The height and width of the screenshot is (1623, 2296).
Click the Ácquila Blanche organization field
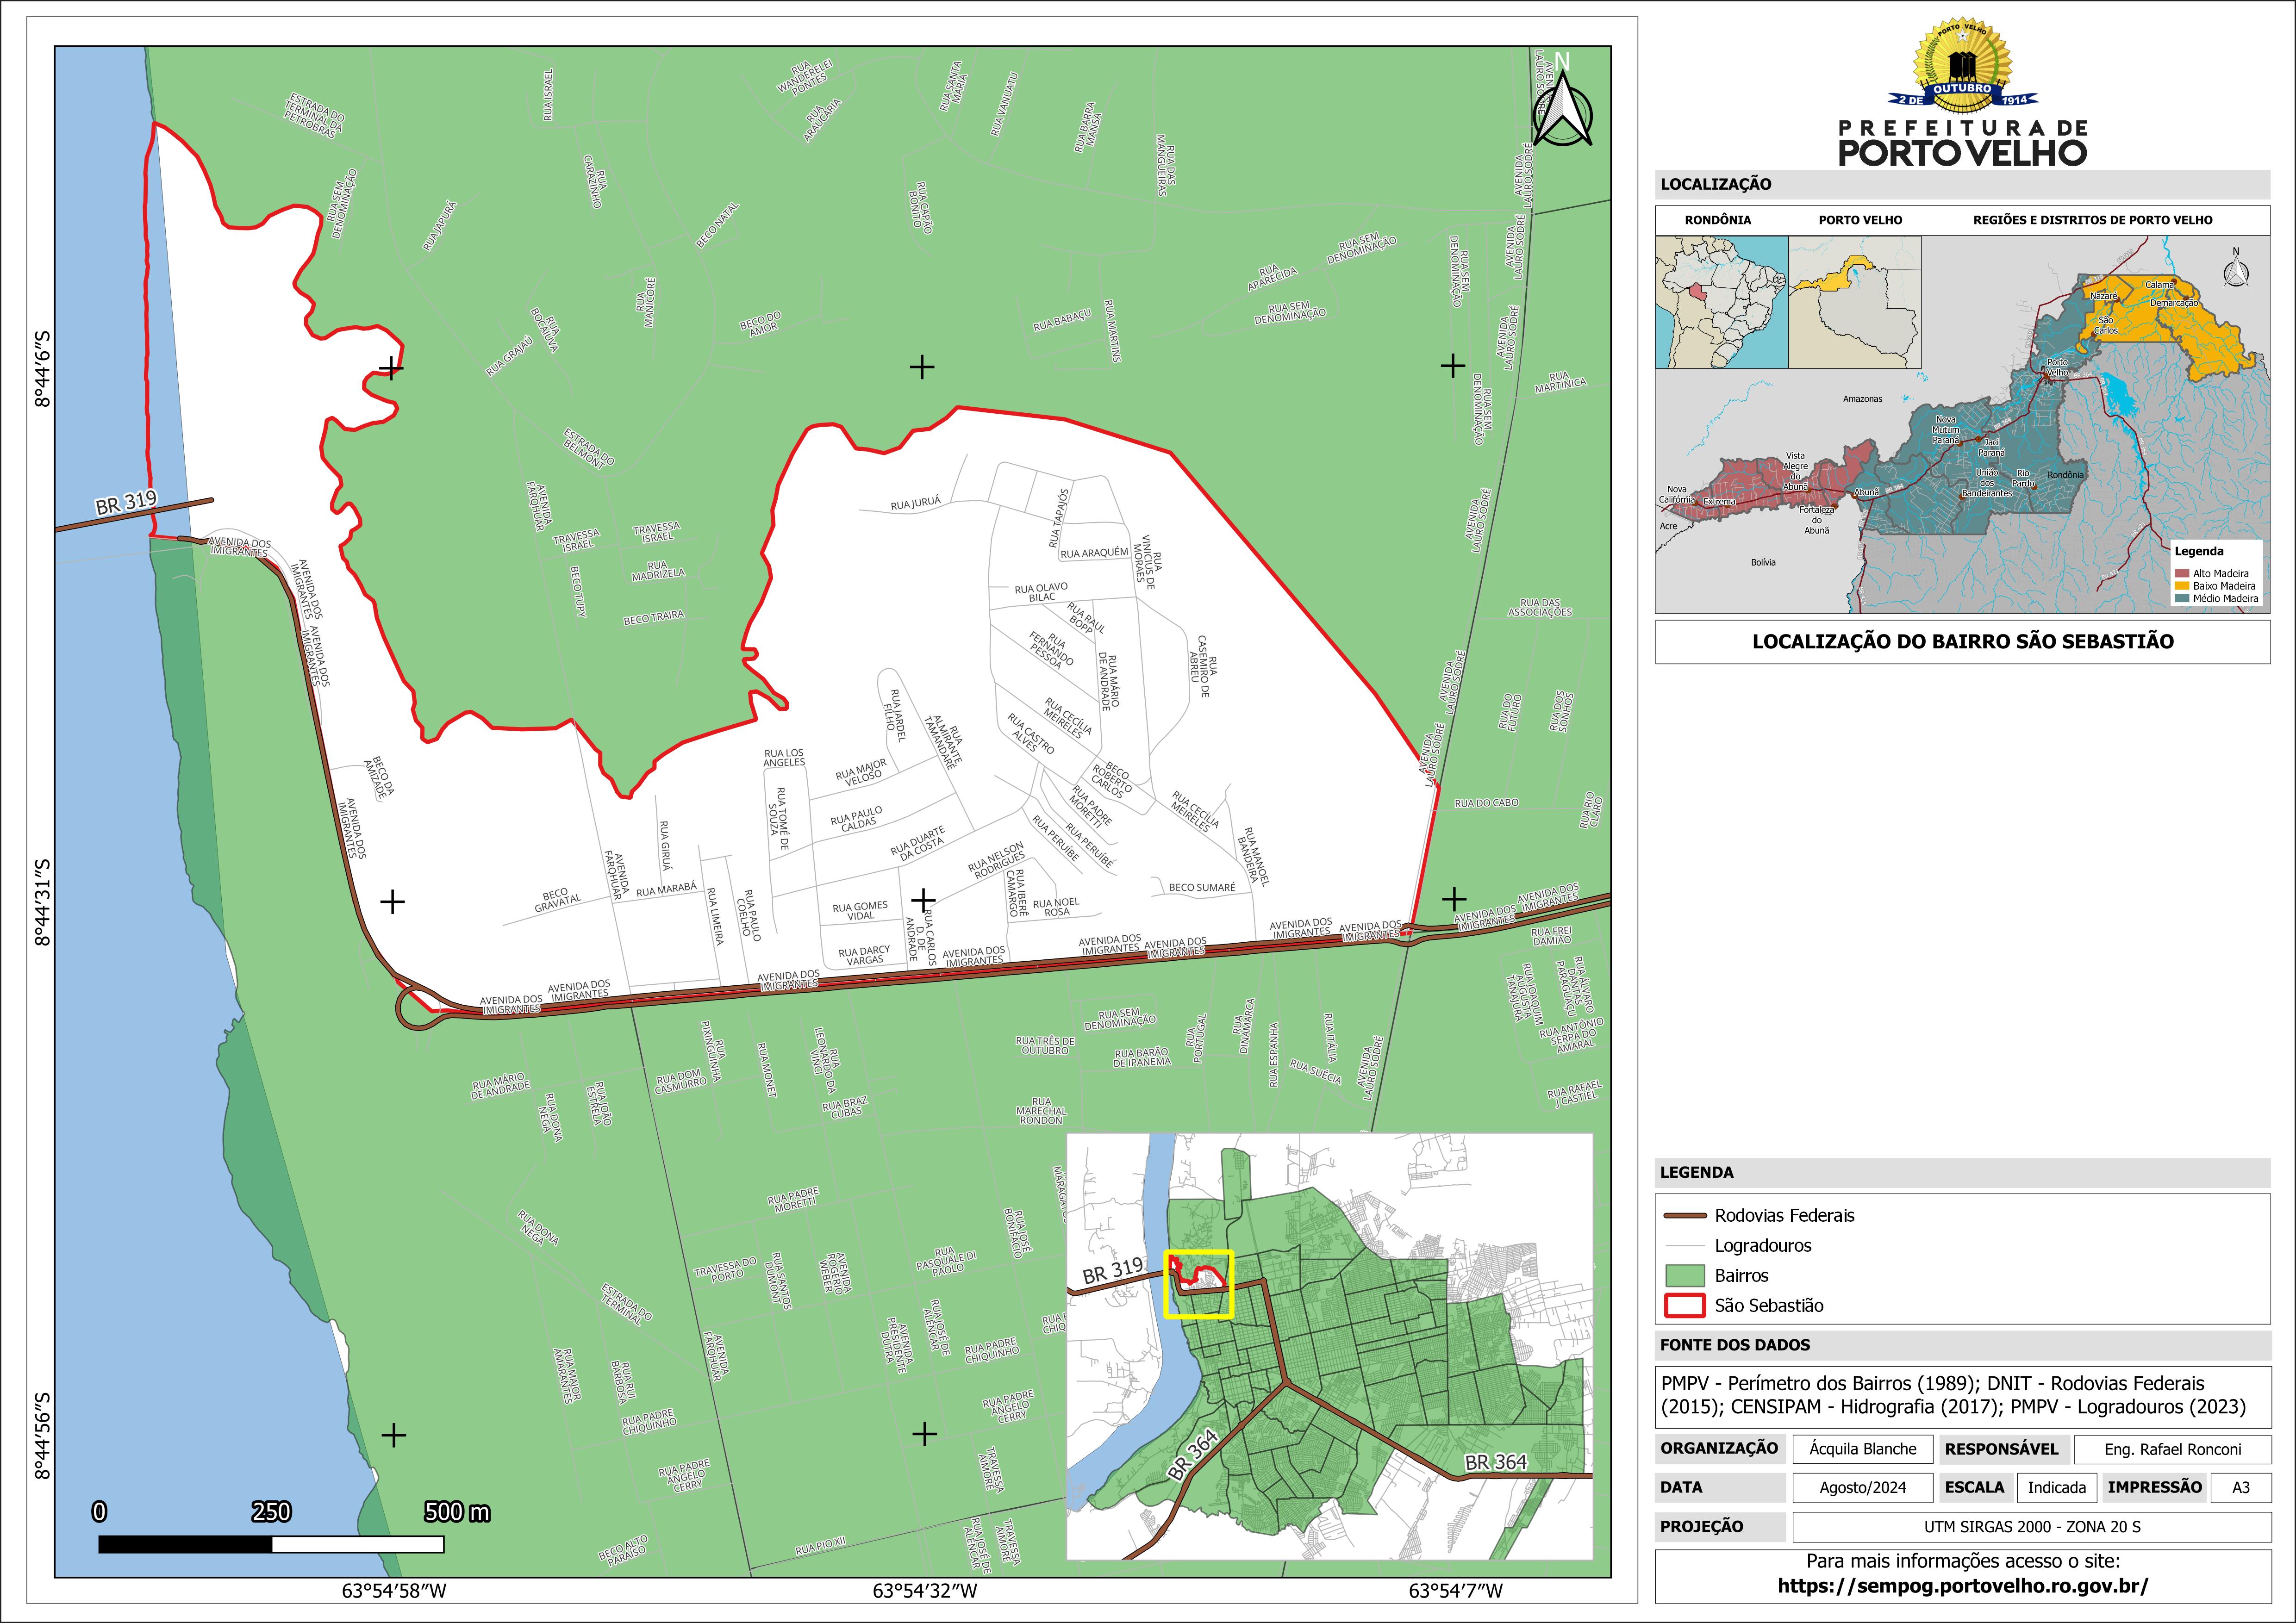pyautogui.click(x=1863, y=1449)
